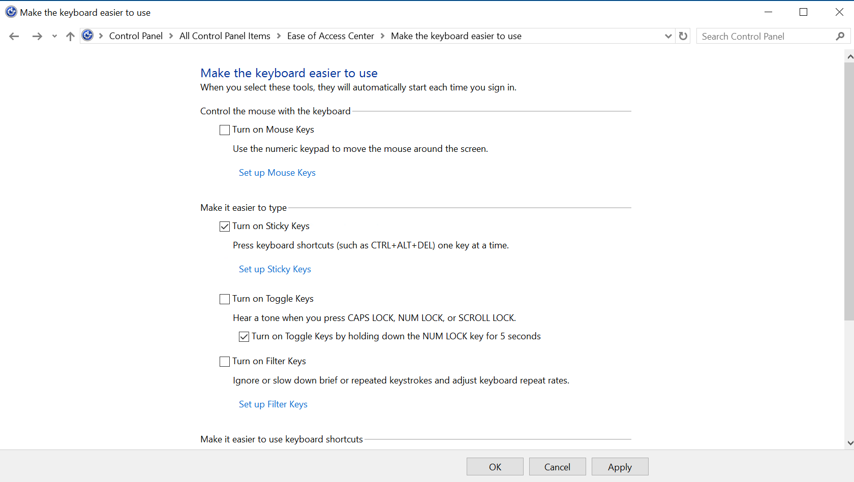
Task: Expand chevron after Control Panel breadcrumb
Action: click(171, 36)
